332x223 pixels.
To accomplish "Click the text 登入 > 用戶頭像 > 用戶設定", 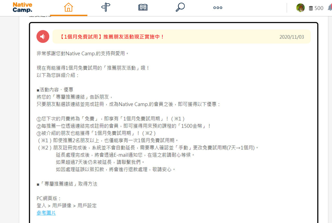I will 67,205.
